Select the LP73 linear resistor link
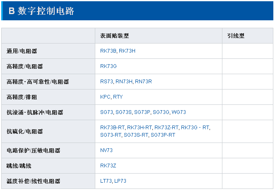 pyautogui.click(x=120, y=181)
